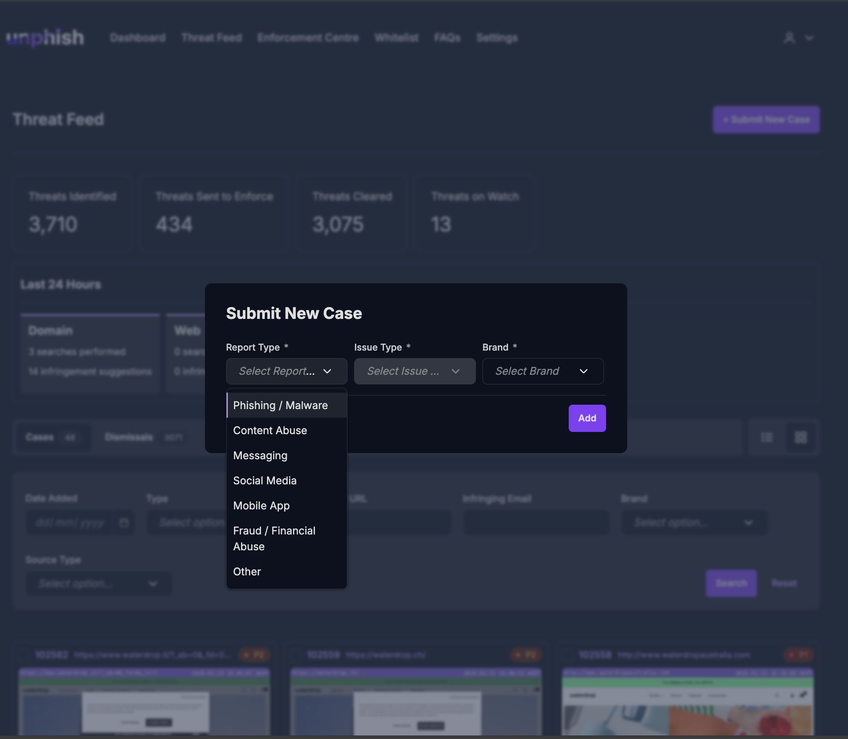Expand the account menu chevron
The width and height of the screenshot is (848, 739).
pyautogui.click(x=809, y=38)
